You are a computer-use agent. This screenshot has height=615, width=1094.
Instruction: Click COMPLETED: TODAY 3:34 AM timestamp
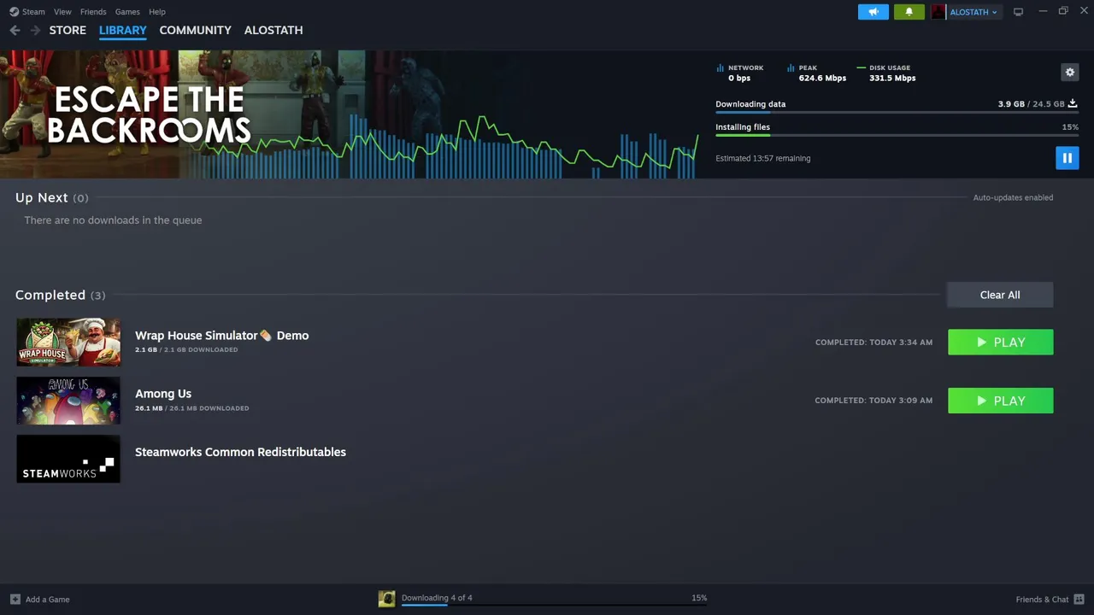(x=873, y=343)
